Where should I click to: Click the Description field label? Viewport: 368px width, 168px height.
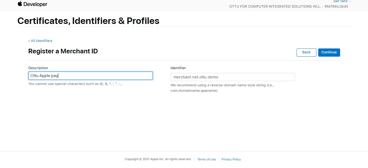(38, 68)
